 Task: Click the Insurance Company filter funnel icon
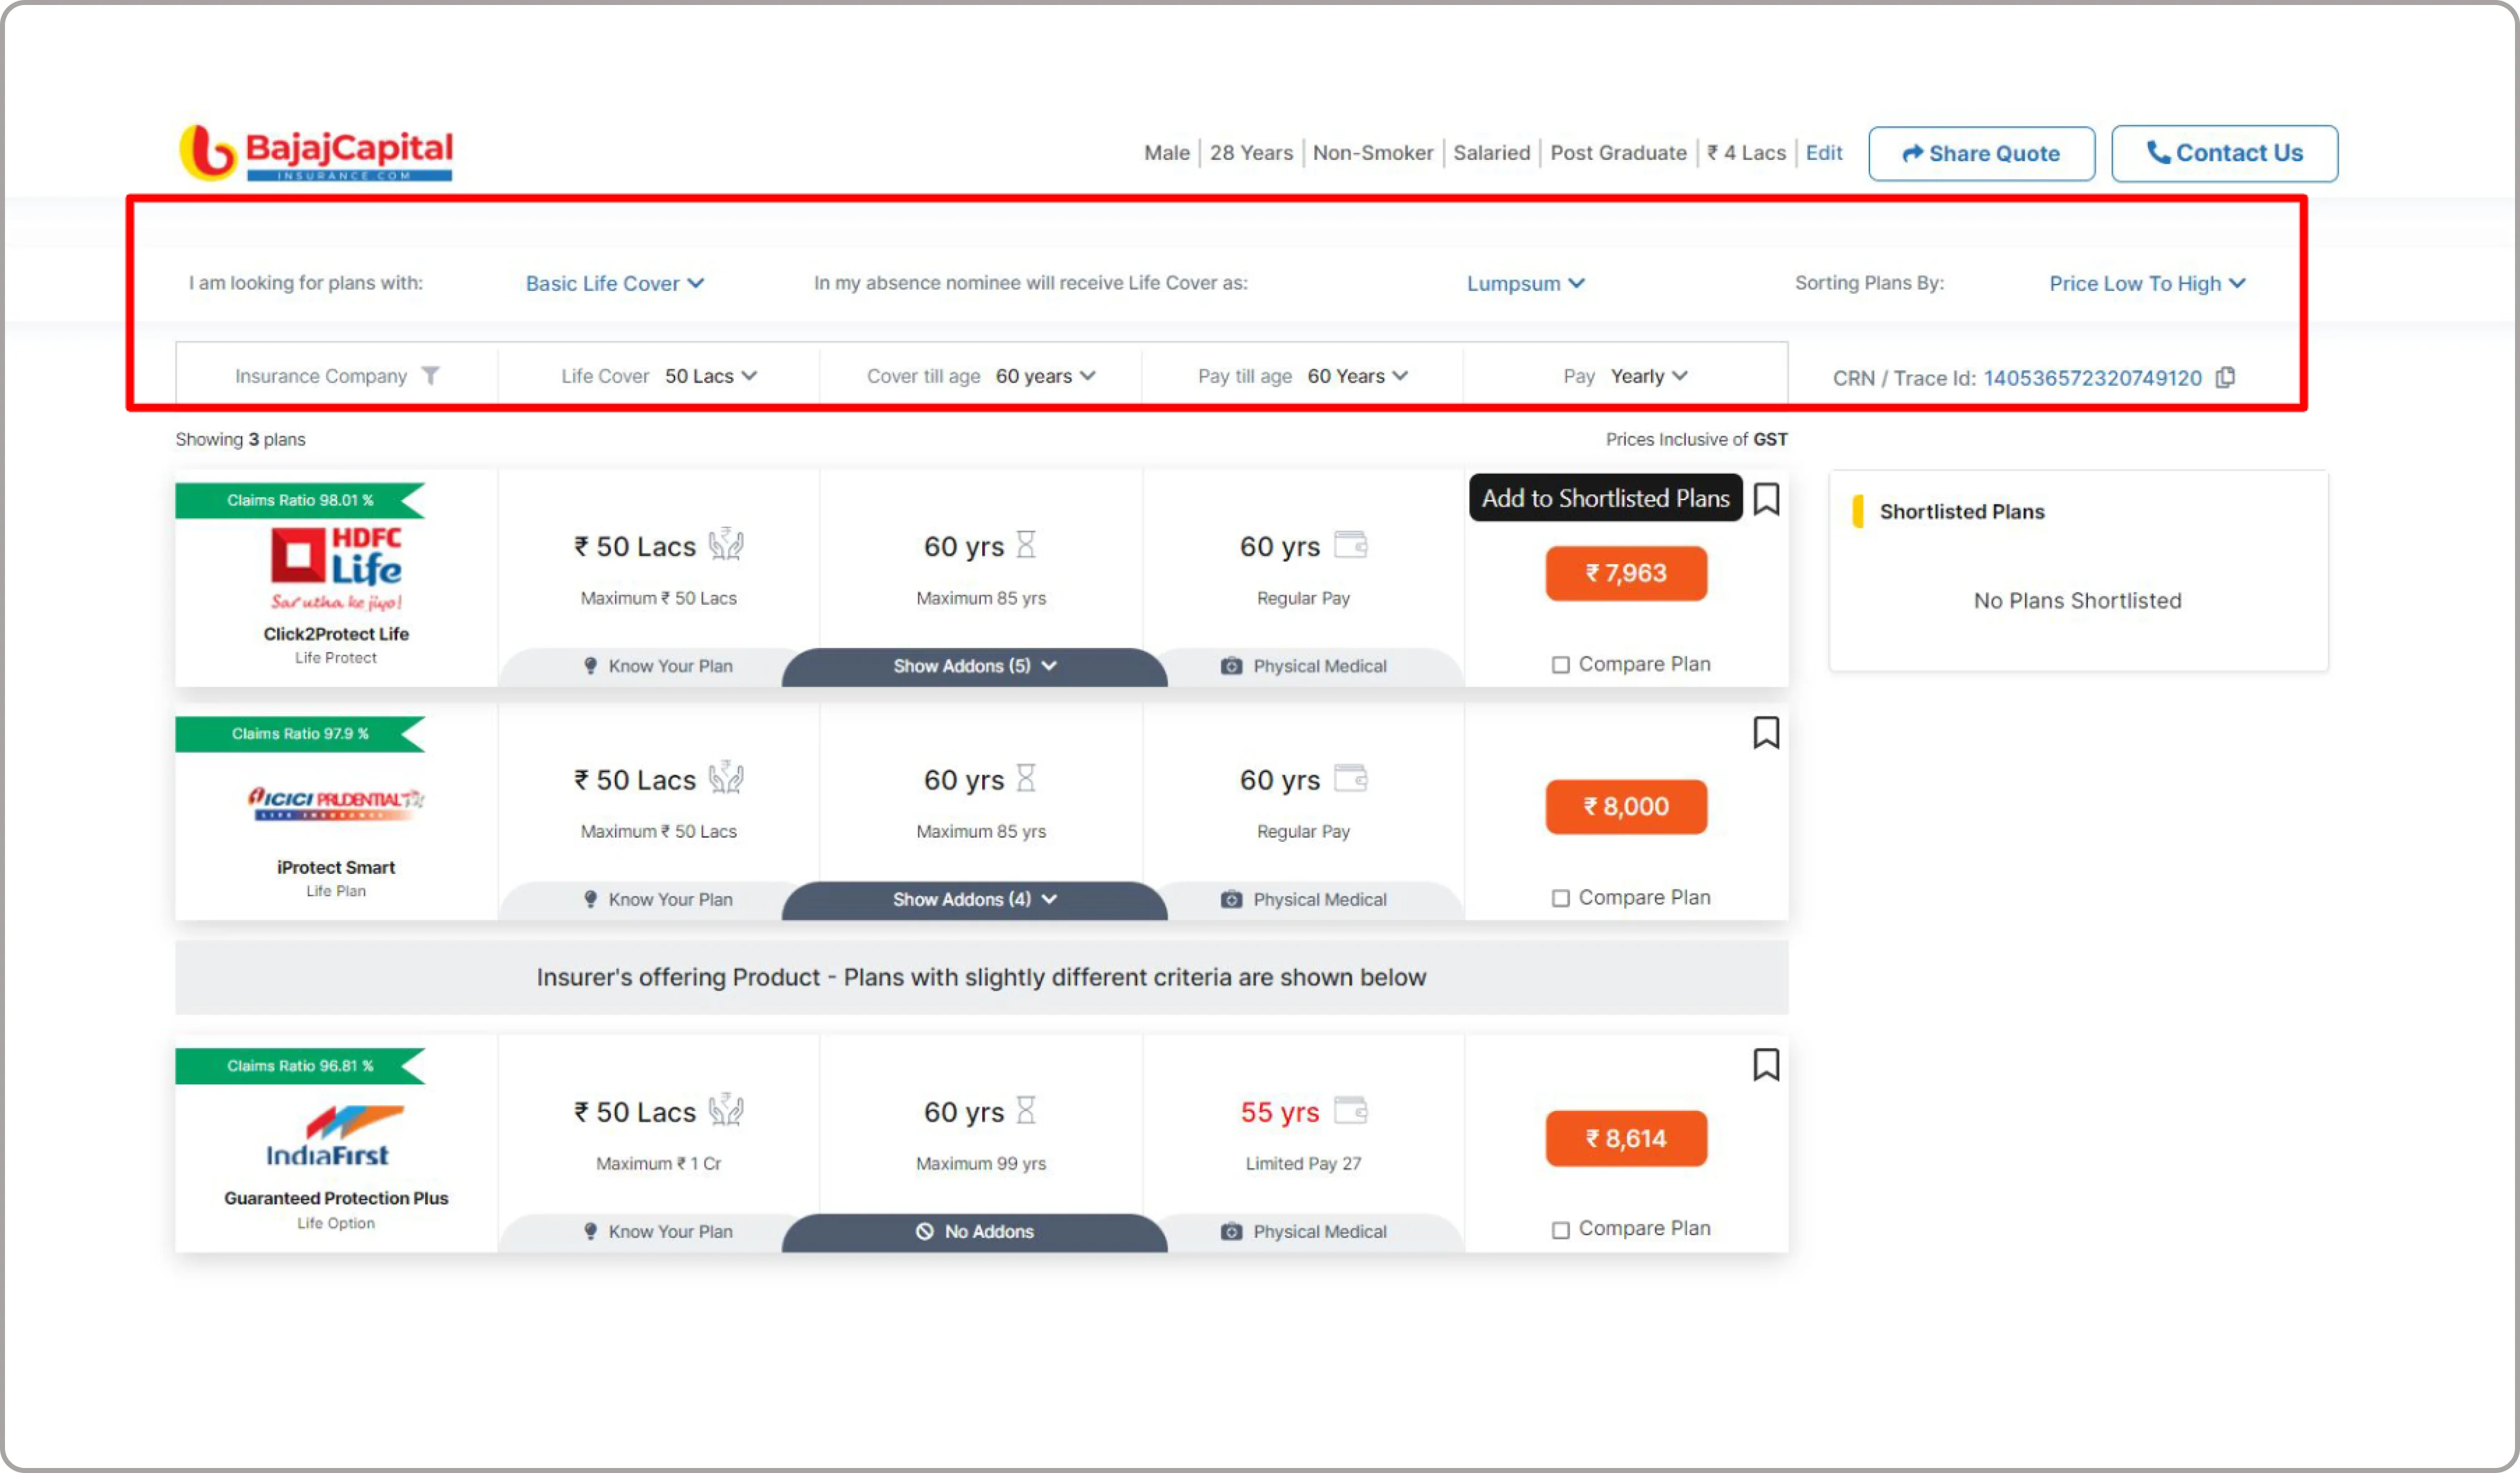tap(430, 376)
